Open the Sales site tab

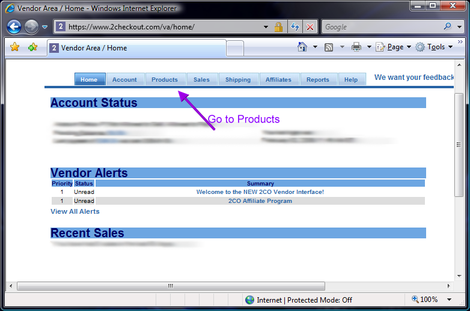202,79
